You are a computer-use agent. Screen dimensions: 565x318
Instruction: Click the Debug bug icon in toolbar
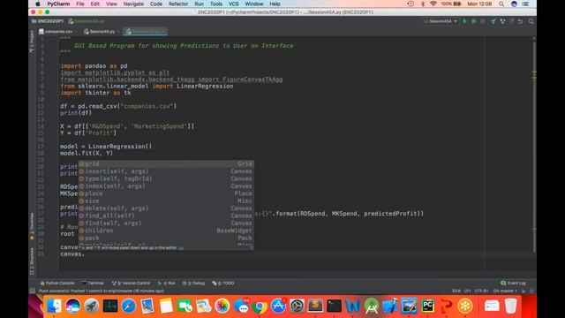473,21
